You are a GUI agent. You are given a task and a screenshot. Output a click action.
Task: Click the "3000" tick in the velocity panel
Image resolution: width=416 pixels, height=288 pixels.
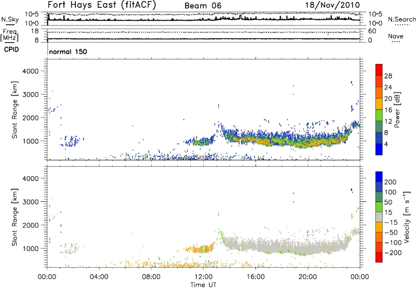pyautogui.click(x=31, y=202)
